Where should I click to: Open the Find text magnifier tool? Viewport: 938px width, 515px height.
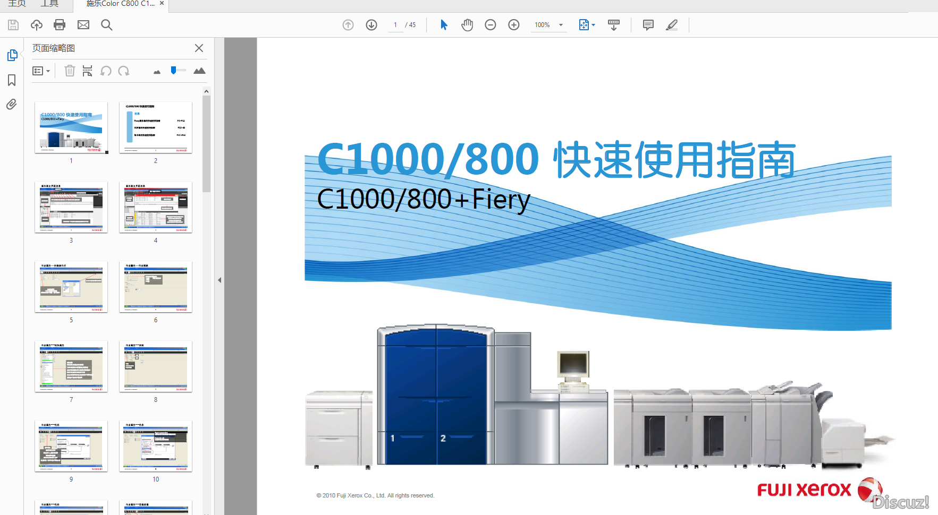coord(106,25)
